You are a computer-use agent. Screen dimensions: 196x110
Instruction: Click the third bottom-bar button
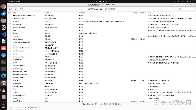pos(27,108)
